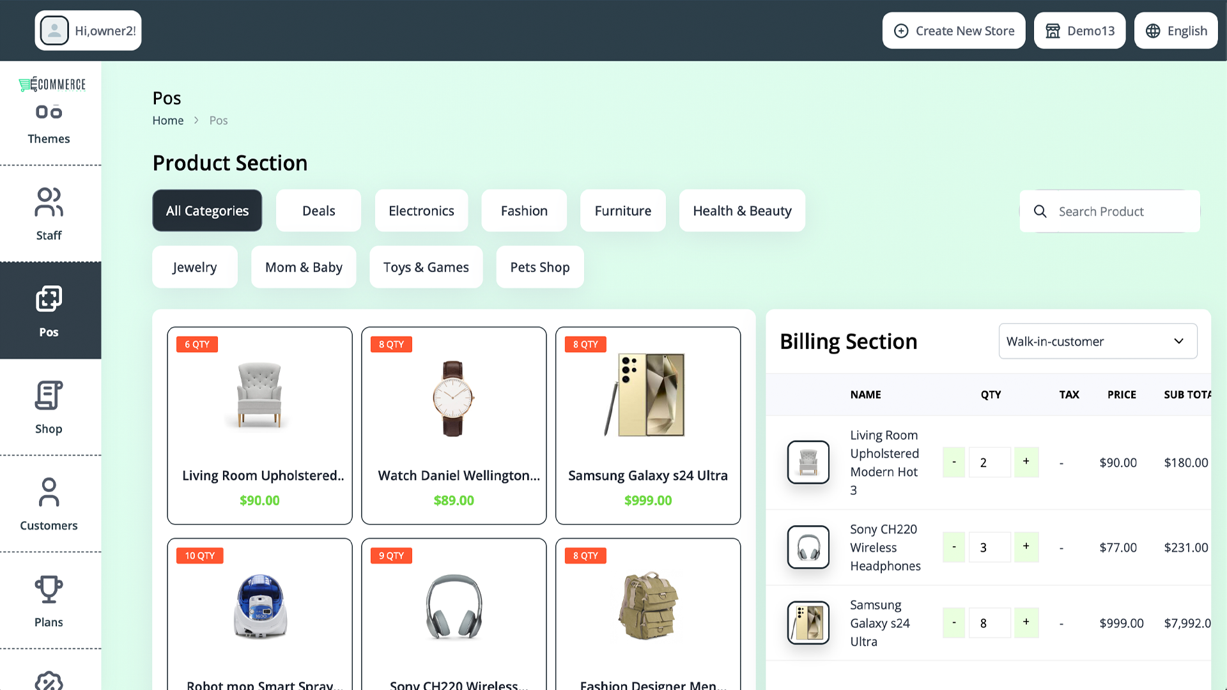The height and width of the screenshot is (690, 1227).
Task: Open the Plans trophy icon
Action: [x=49, y=589]
